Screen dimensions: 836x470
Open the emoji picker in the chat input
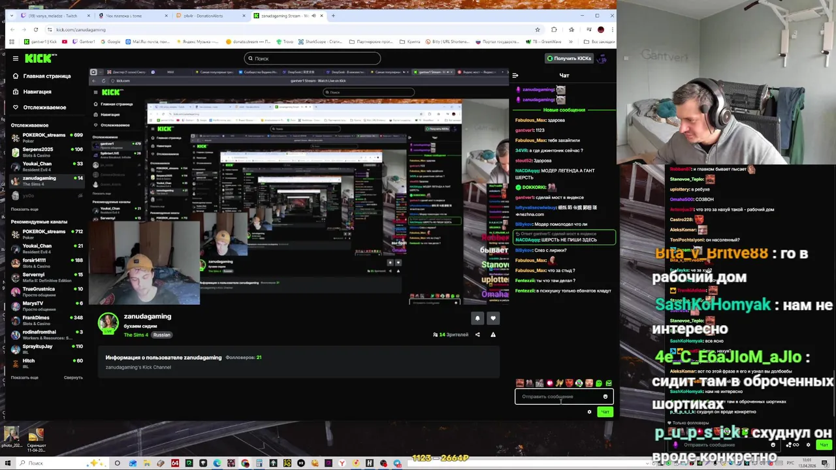[605, 396]
